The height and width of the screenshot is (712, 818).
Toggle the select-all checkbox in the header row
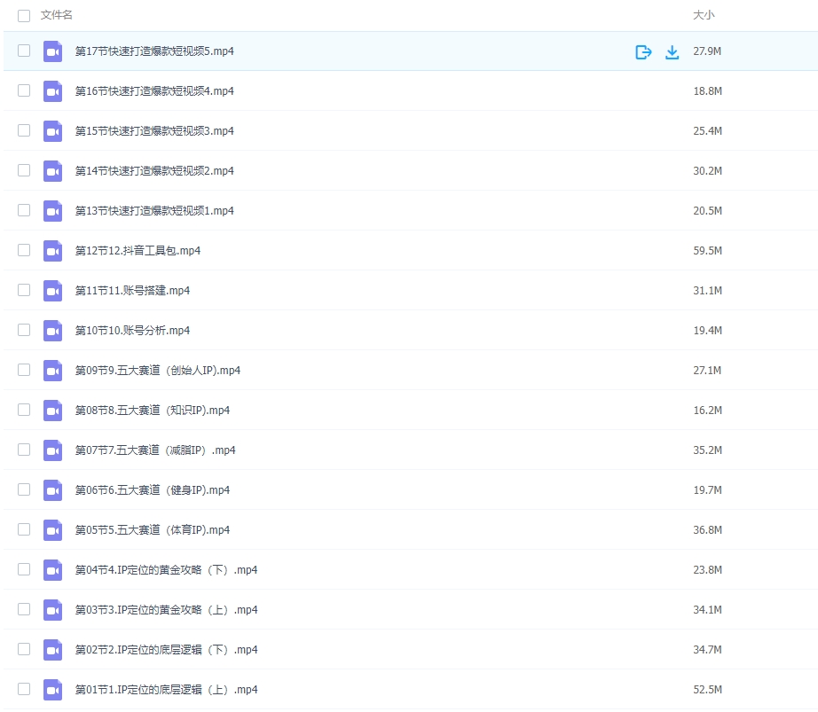(x=24, y=15)
